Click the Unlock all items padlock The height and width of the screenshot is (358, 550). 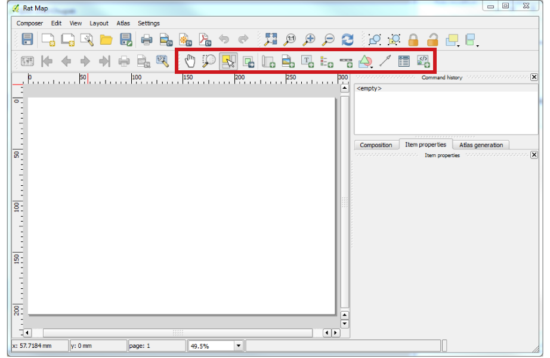(432, 40)
